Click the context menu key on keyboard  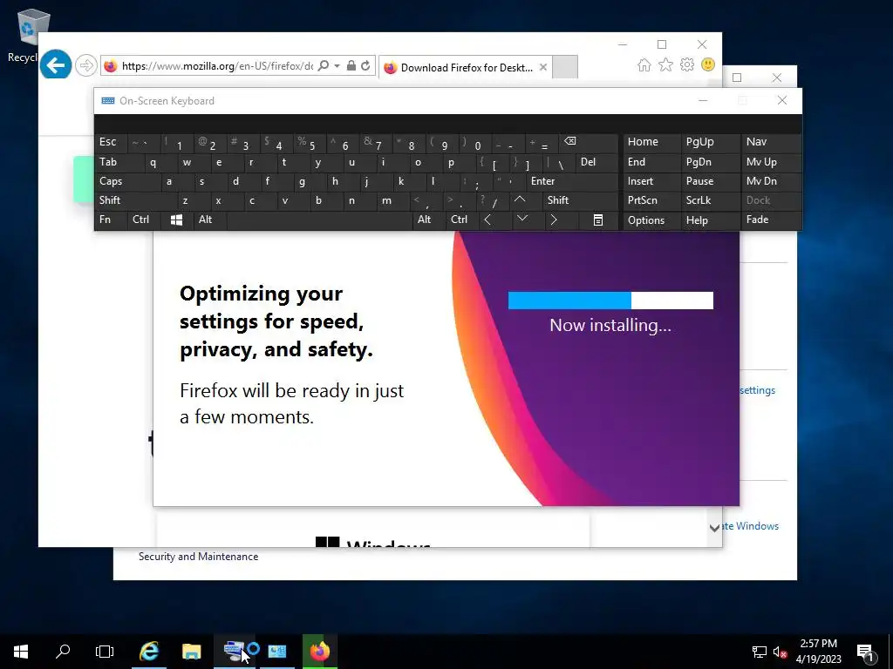(x=598, y=220)
